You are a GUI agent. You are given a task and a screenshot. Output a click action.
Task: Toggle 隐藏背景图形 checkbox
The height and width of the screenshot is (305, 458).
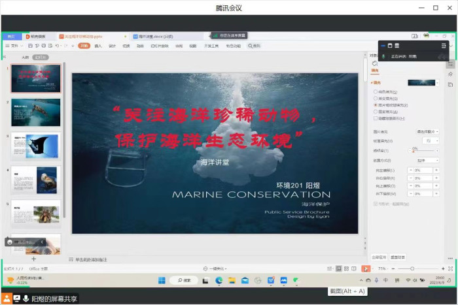[376, 118]
